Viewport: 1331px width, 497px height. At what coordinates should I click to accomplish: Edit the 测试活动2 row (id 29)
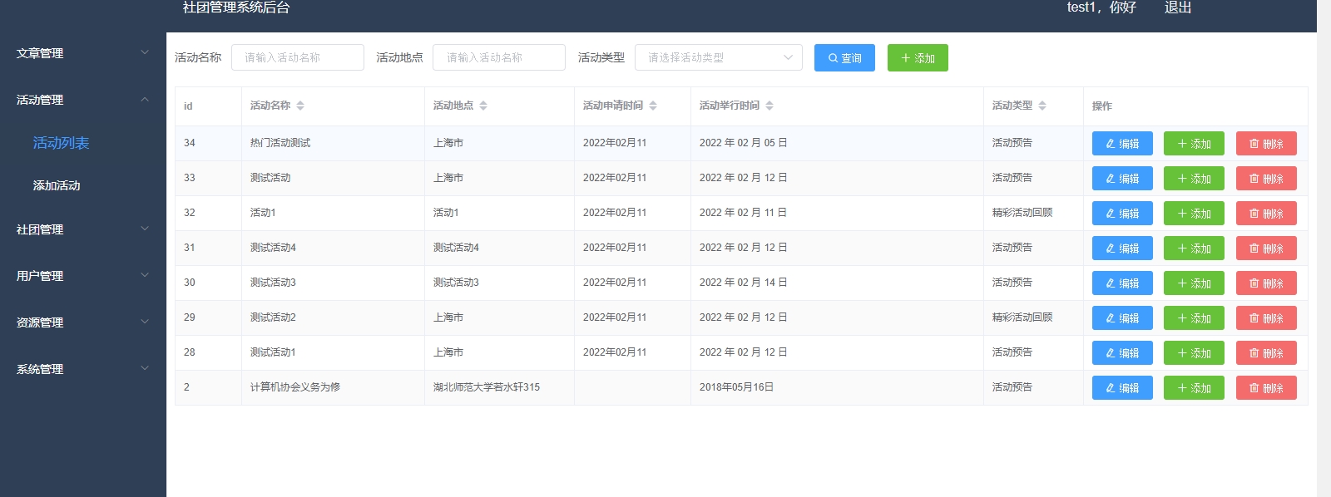(1122, 318)
